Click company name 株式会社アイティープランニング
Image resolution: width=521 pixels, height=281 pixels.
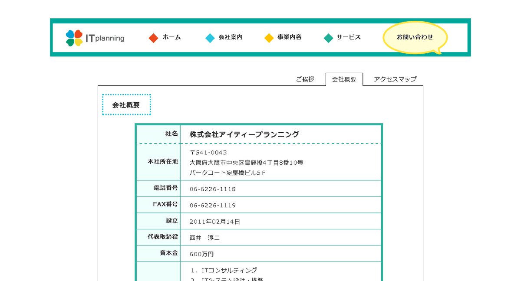(x=244, y=134)
